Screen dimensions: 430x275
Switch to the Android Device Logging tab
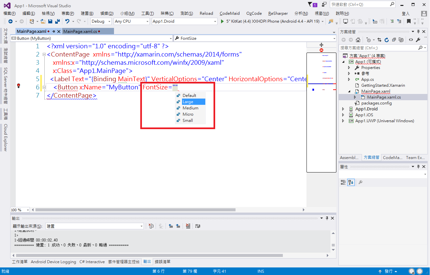point(53,262)
